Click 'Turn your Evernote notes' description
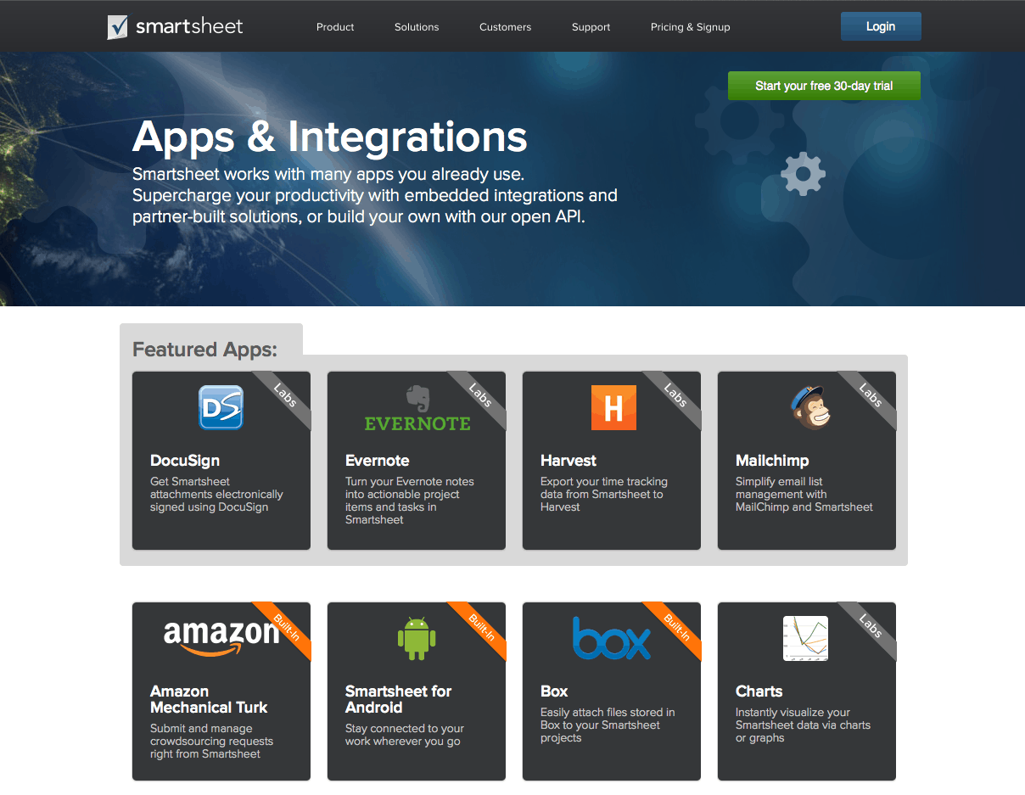Image resolution: width=1025 pixels, height=795 pixels. [x=410, y=501]
